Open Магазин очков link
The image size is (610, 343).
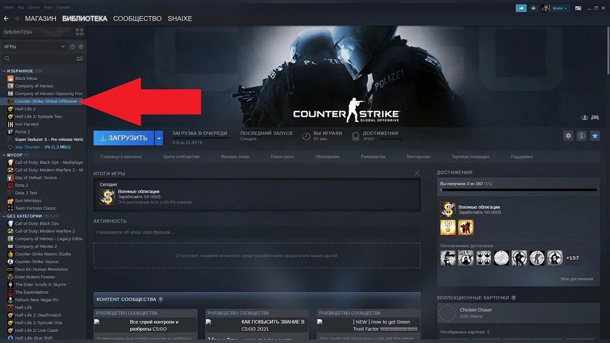tap(235, 157)
